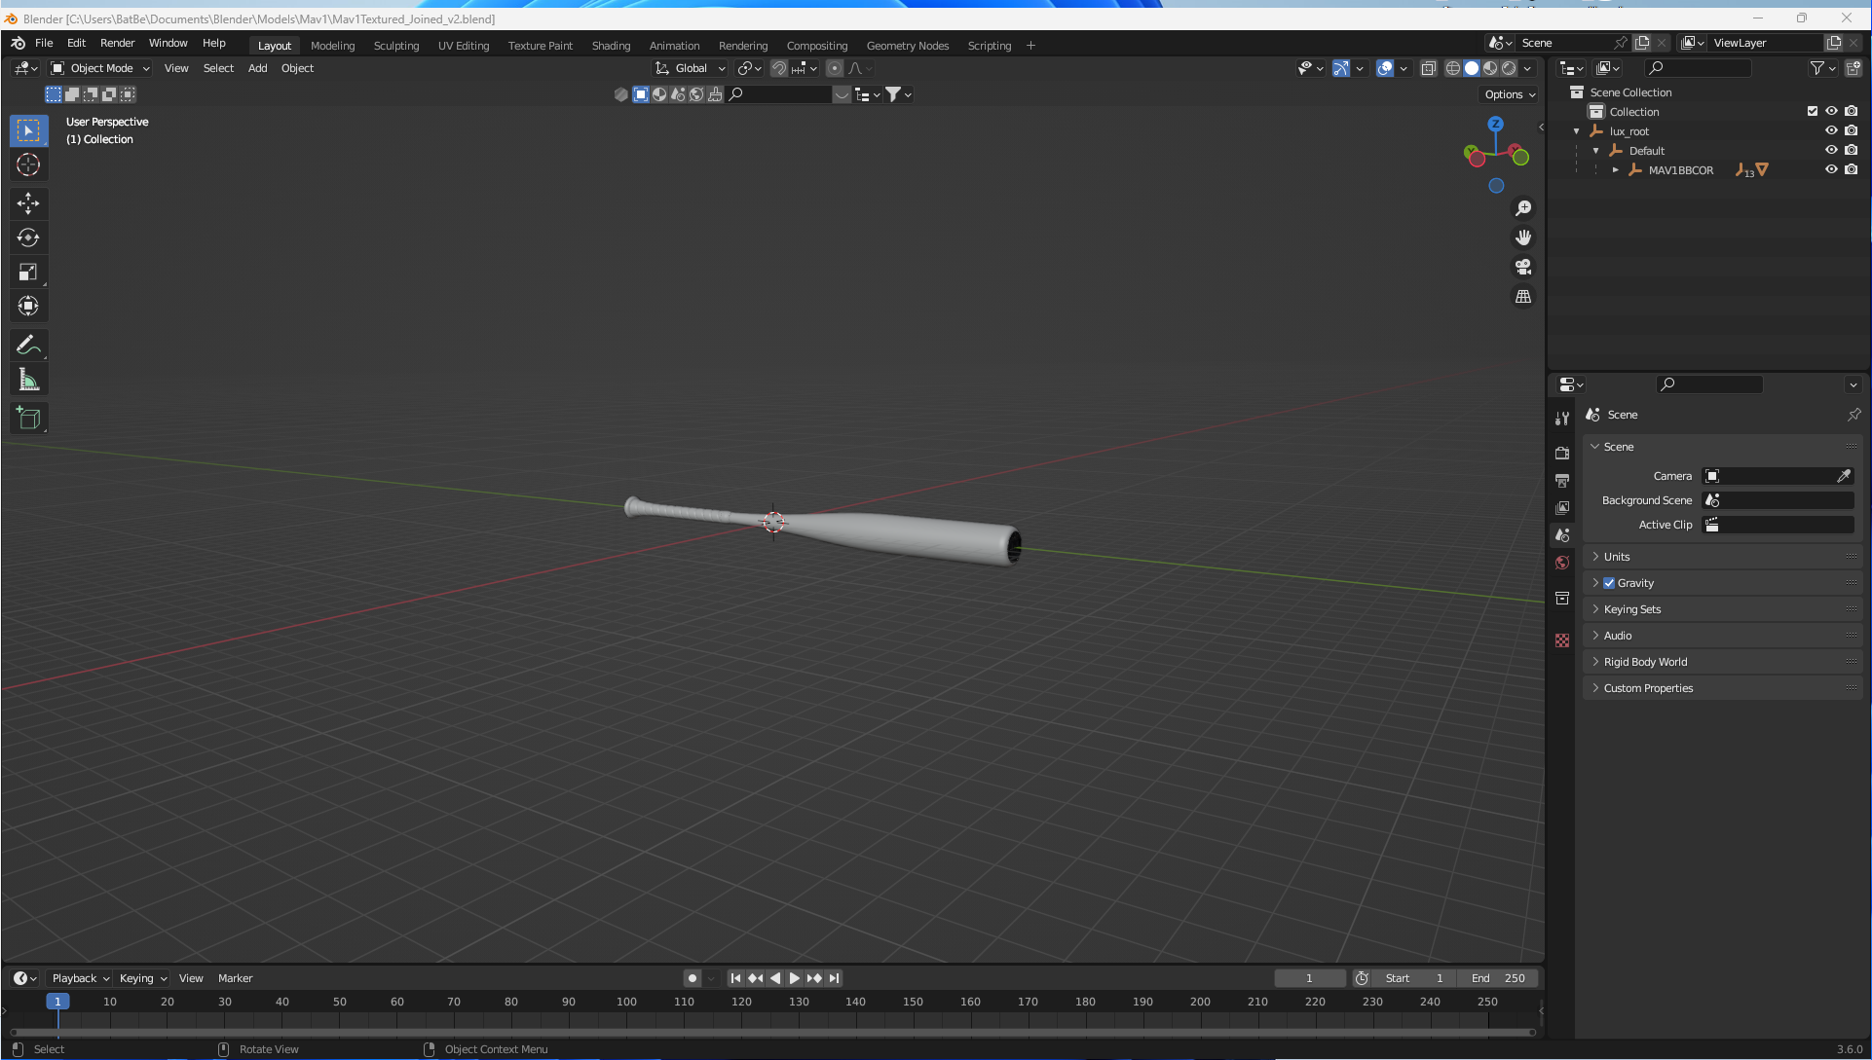The width and height of the screenshot is (1872, 1060).
Task: Expand the Units panel
Action: tap(1617, 557)
